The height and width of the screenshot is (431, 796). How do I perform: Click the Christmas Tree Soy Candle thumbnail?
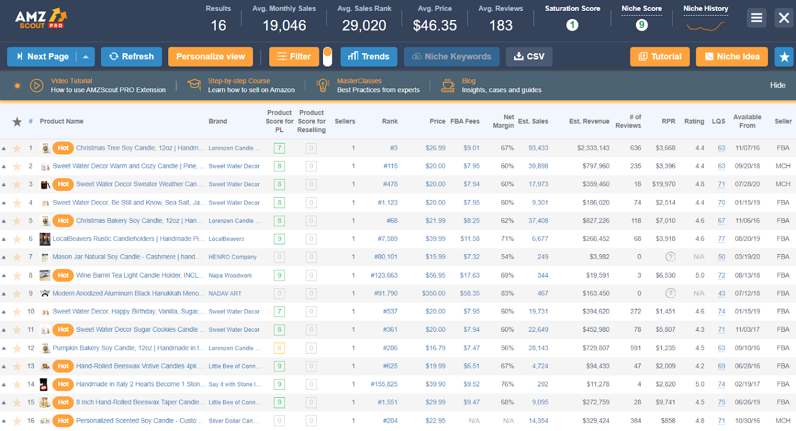point(45,148)
